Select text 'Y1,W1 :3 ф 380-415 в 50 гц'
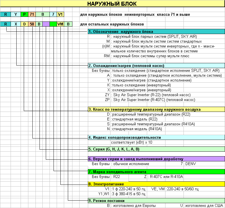Image resolution: width=225 pixels, height=208 pixels. tap(122, 194)
